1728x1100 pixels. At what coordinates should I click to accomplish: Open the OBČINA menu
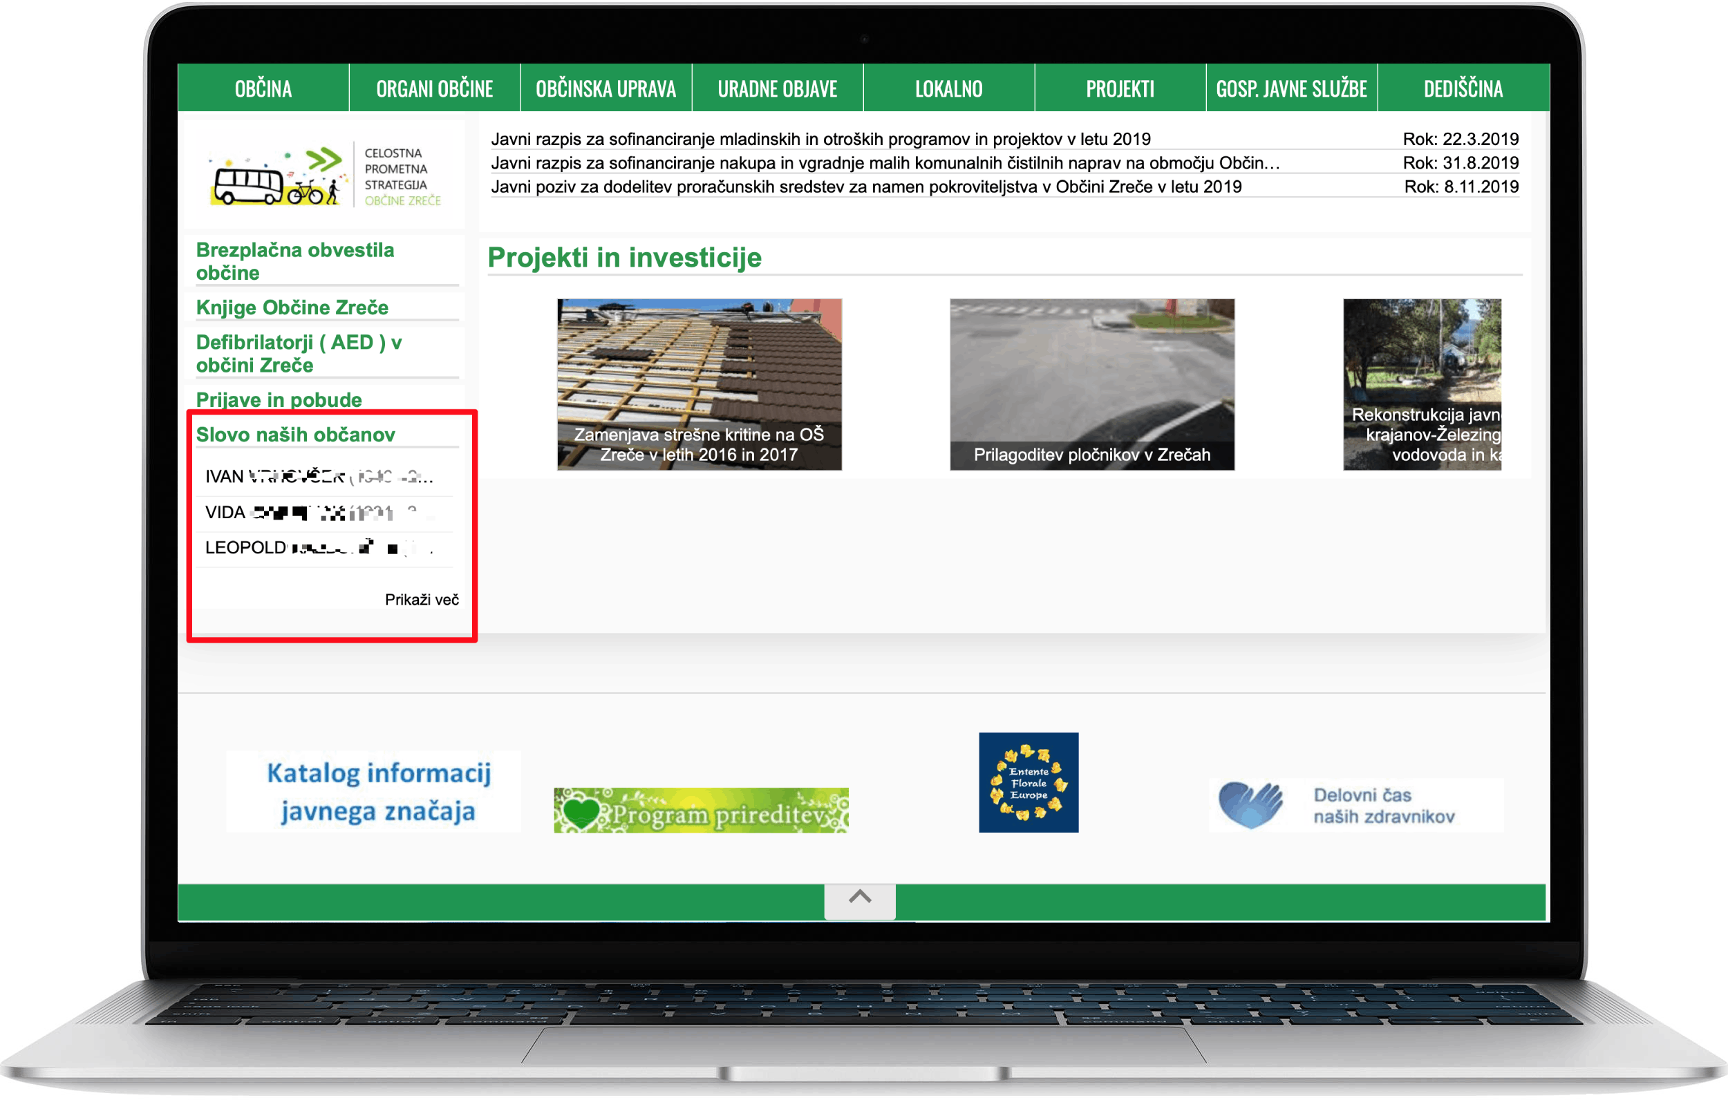point(263,88)
